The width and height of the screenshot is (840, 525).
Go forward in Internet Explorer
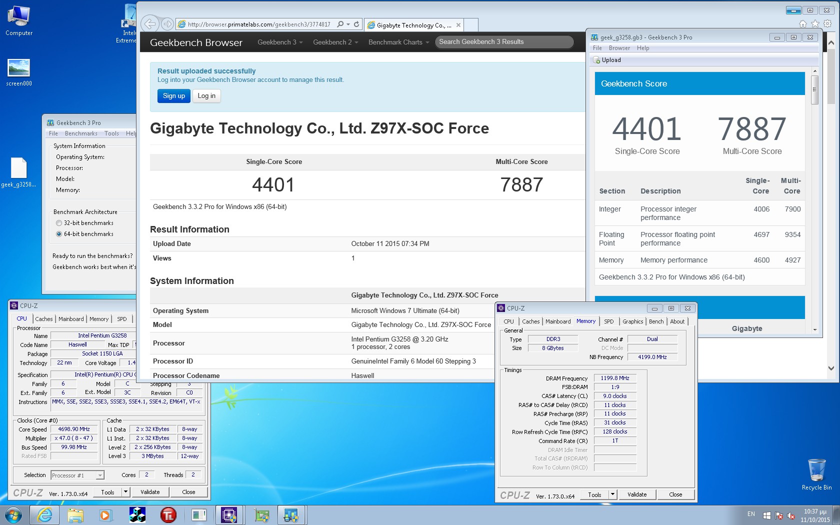[x=167, y=23]
